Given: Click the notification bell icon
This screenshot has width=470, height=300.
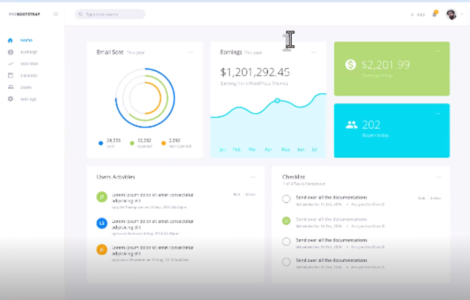Looking at the screenshot, I should pyautogui.click(x=434, y=14).
